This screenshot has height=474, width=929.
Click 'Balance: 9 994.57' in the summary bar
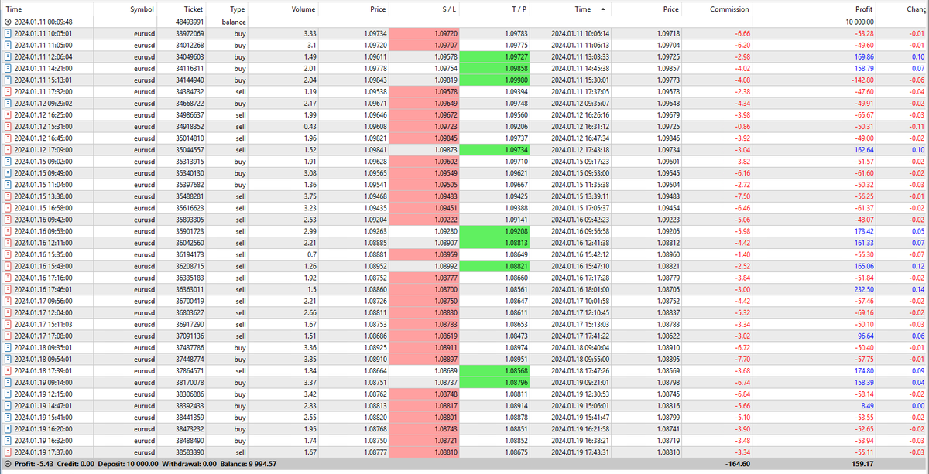(244, 464)
